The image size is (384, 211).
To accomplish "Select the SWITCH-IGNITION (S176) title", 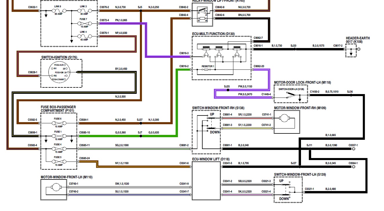I will point(59,57).
